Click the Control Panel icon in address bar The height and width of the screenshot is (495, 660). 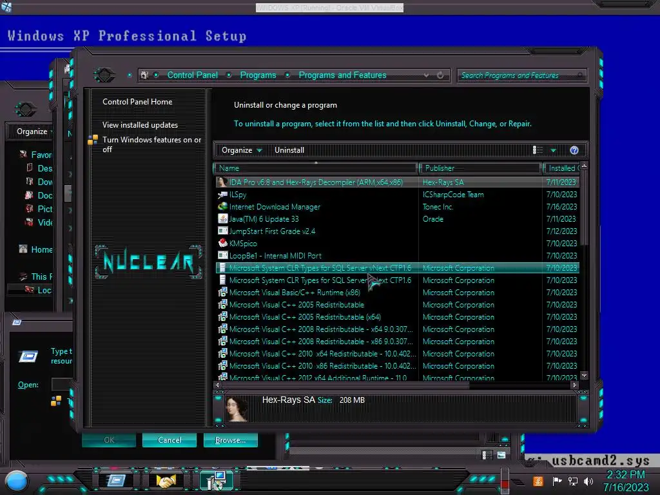click(144, 75)
